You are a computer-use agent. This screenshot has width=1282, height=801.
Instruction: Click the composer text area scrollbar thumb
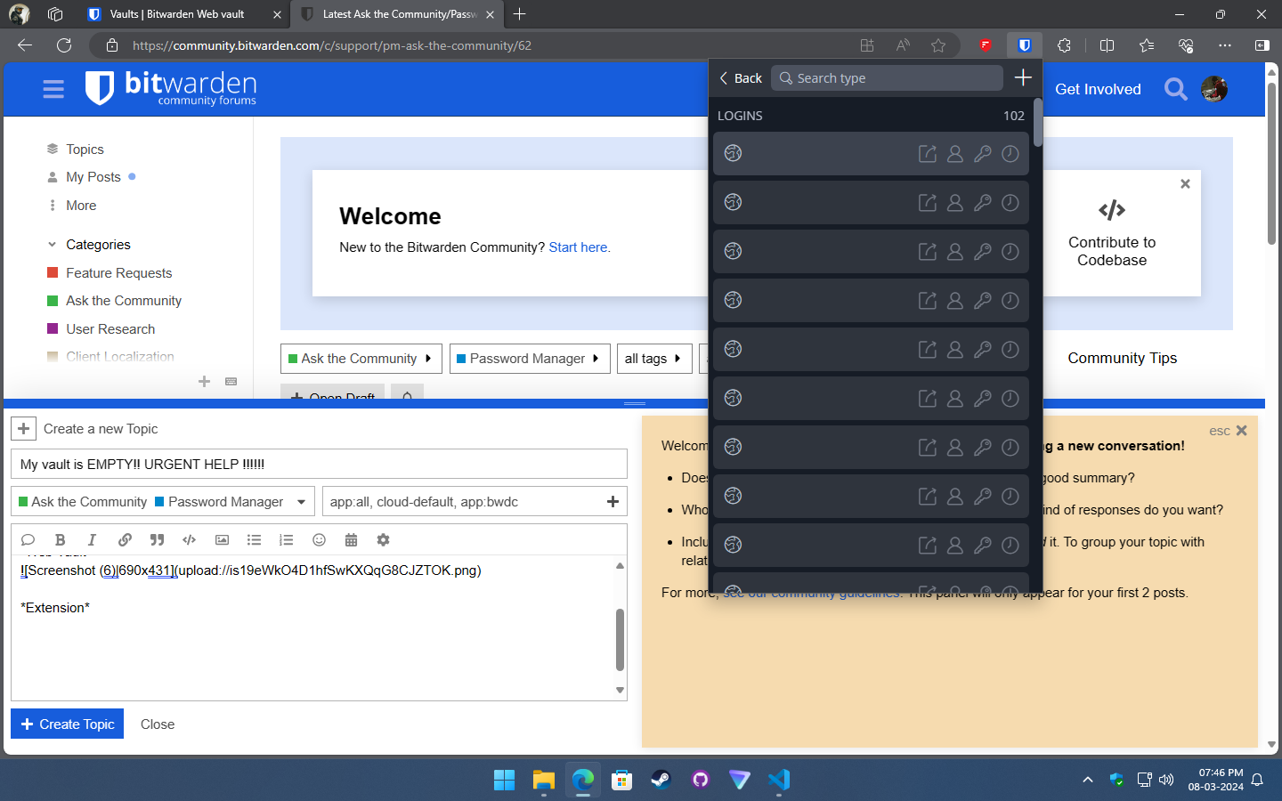pyautogui.click(x=620, y=640)
